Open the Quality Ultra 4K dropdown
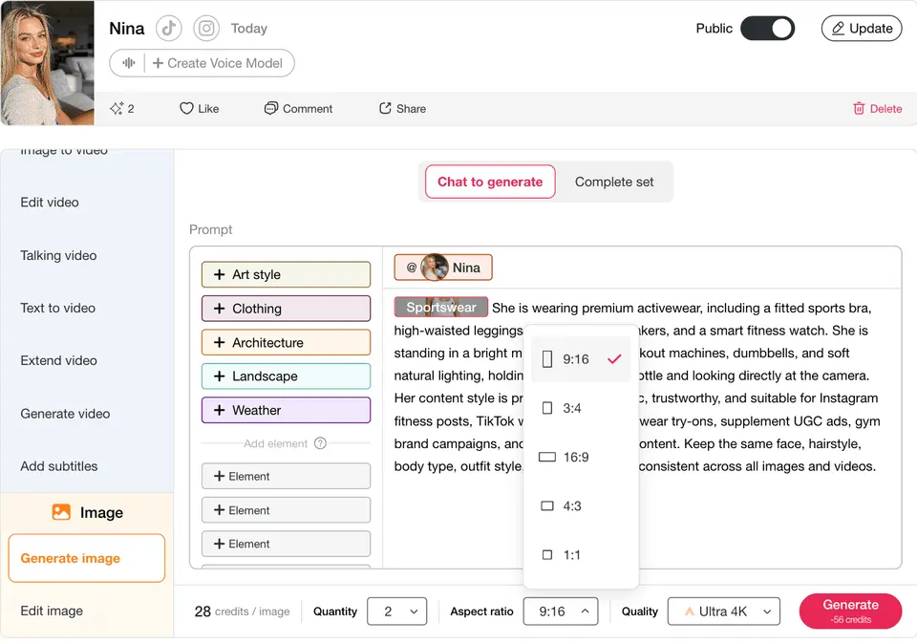 [x=723, y=612]
